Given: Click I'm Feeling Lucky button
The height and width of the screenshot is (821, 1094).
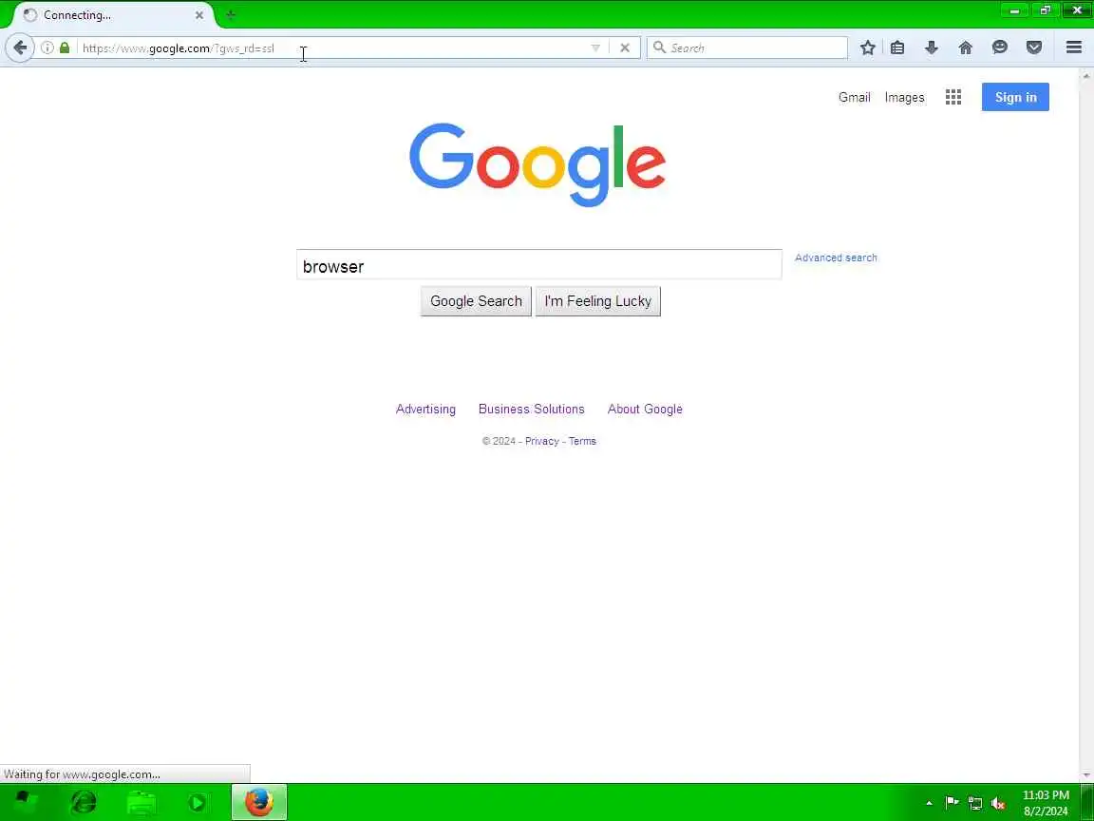Looking at the screenshot, I should pos(598,301).
